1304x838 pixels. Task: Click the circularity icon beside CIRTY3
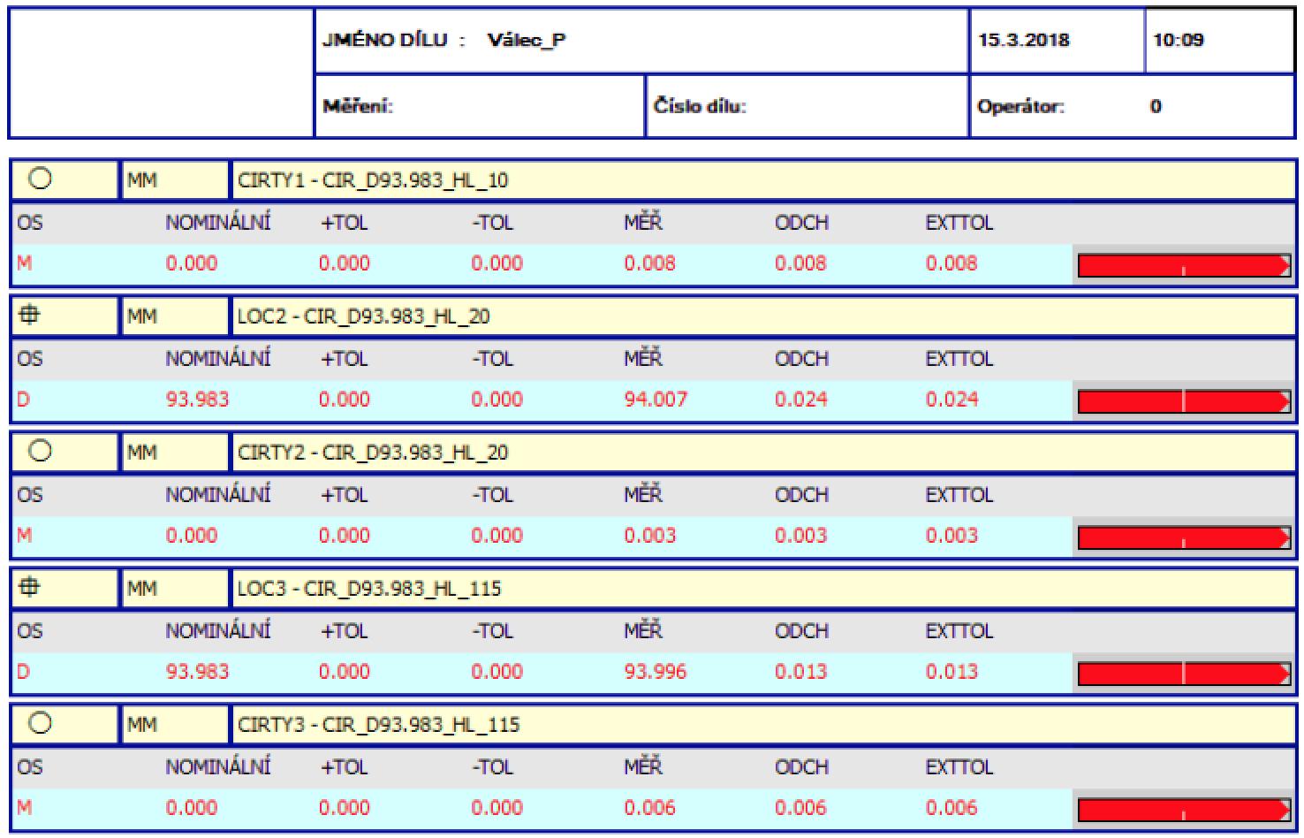(41, 723)
